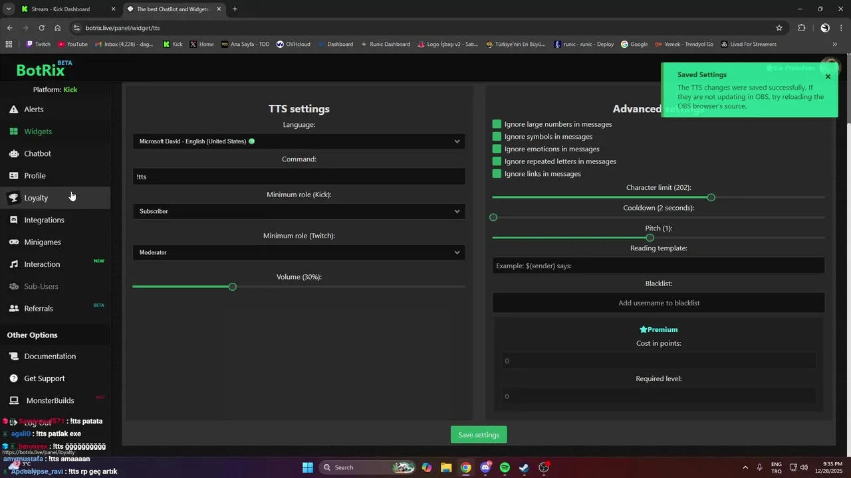Click the browser address bar

pos(425,28)
